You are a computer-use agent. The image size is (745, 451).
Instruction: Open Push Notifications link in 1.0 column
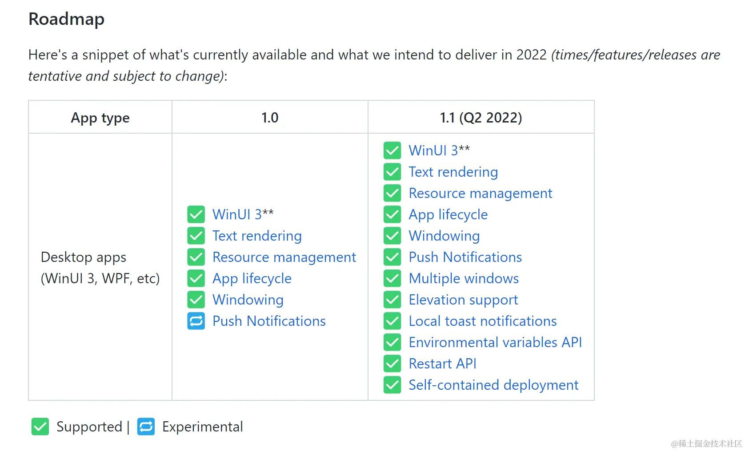[x=269, y=321]
